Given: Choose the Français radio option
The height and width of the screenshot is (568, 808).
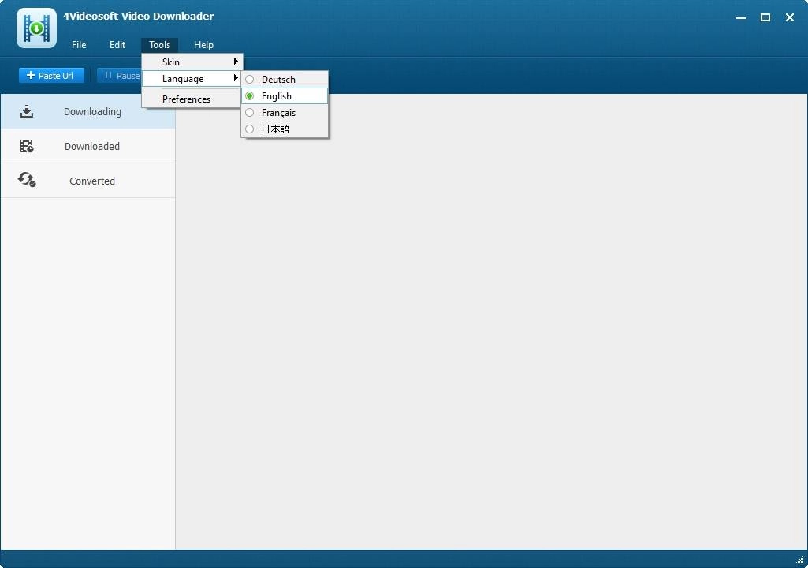Looking at the screenshot, I should click(249, 113).
